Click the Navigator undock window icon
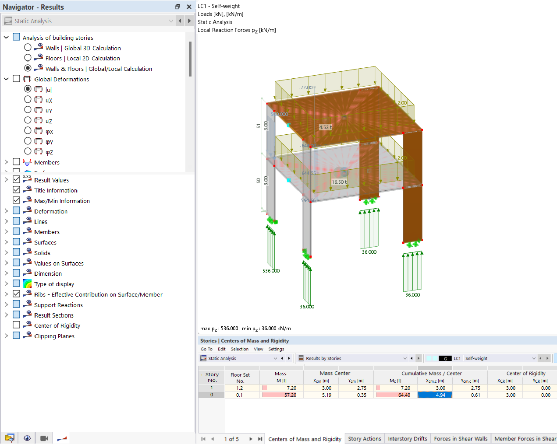557x444 pixels. (177, 7)
